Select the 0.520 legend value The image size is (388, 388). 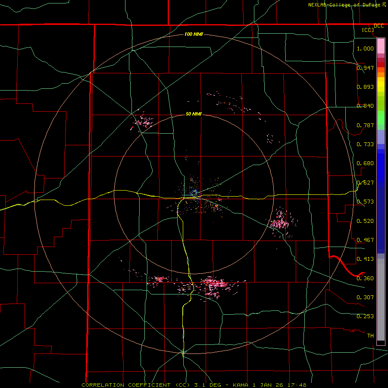(x=365, y=221)
